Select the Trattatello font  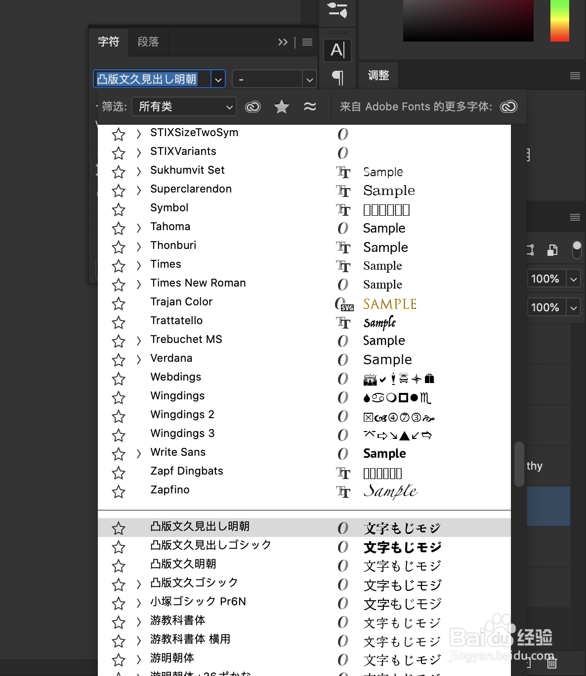pos(176,321)
